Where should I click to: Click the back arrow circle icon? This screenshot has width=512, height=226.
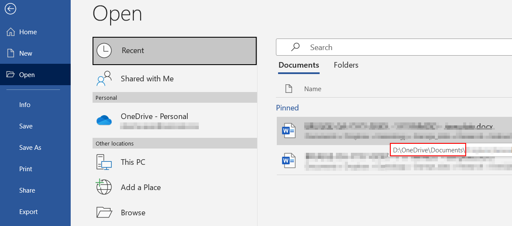click(x=10, y=9)
